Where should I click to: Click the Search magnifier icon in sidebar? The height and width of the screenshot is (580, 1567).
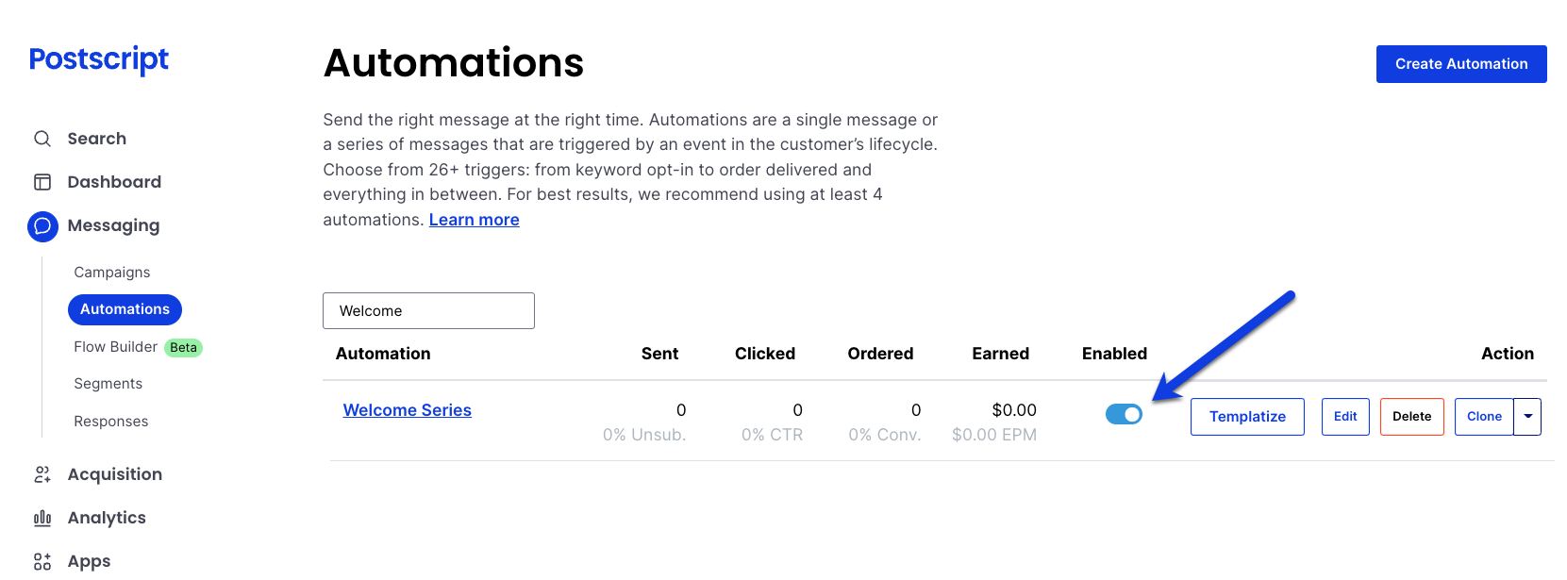tap(42, 139)
